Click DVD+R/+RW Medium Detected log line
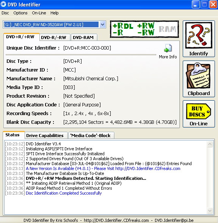Viewport: 218px width, 223px height. [x=86, y=178]
